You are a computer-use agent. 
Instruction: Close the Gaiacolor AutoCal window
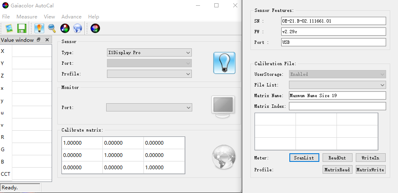[x=235, y=5]
